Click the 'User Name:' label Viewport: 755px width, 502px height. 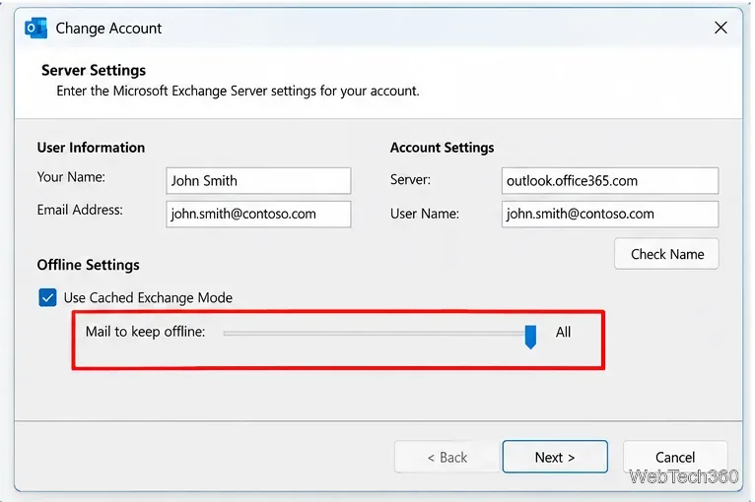[x=425, y=214]
